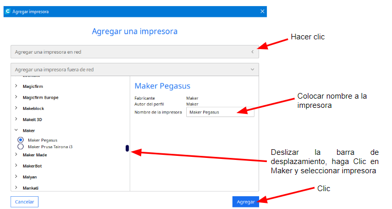This screenshot has height=209, width=392.
Task: Click the 'MakerBot' list label
Action: coord(32,166)
